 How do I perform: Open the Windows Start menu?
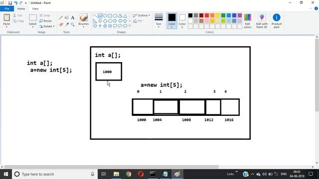6,174
